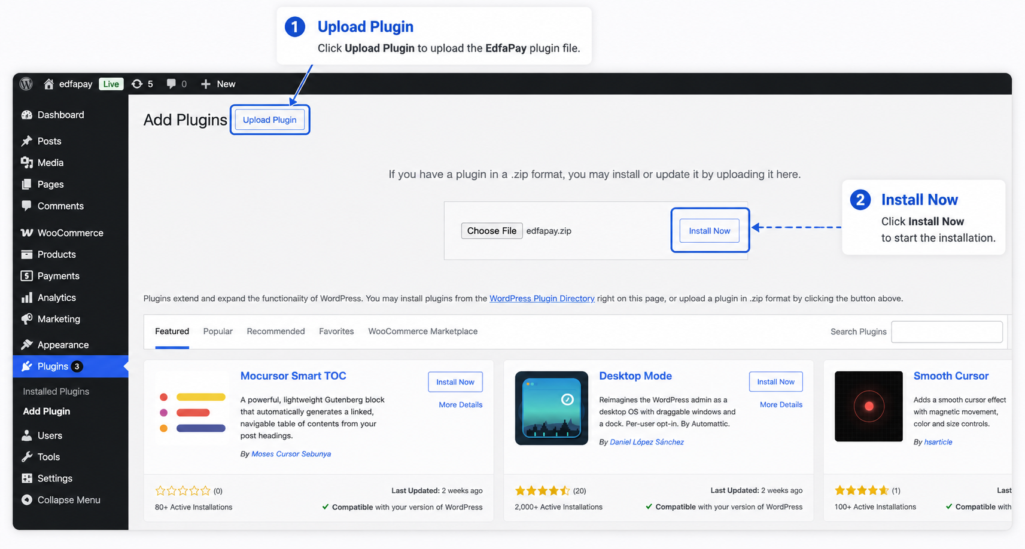Click the Payments dollar icon

pyautogui.click(x=27, y=276)
